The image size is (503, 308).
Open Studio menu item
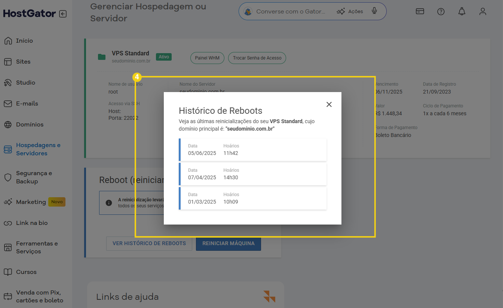pyautogui.click(x=25, y=83)
